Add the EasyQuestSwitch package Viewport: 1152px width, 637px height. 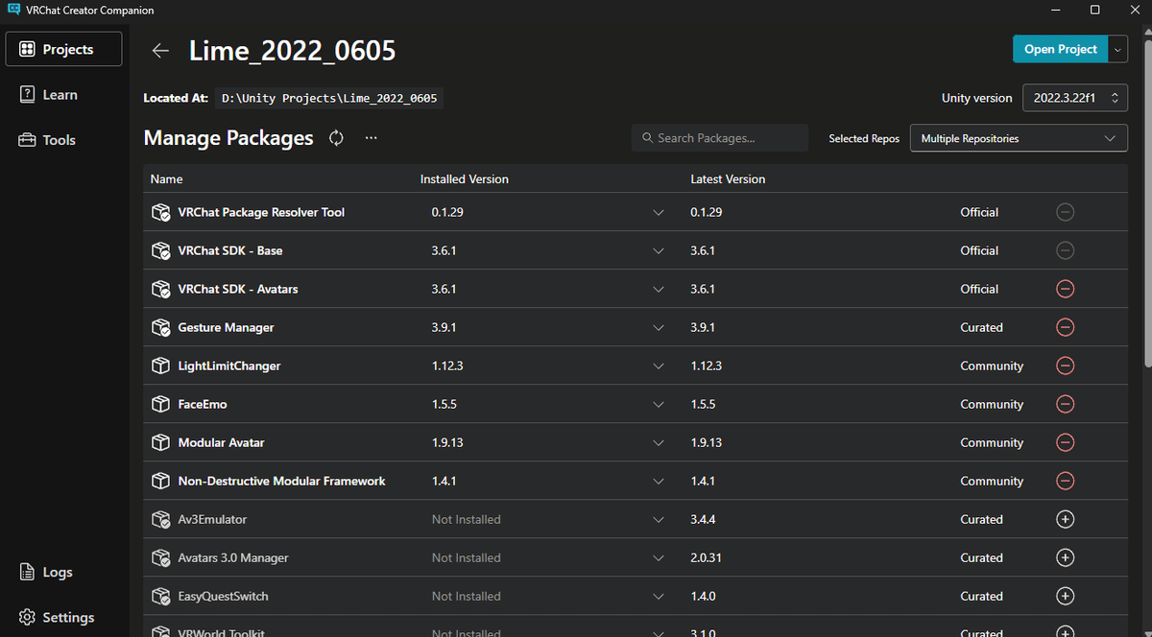1065,596
